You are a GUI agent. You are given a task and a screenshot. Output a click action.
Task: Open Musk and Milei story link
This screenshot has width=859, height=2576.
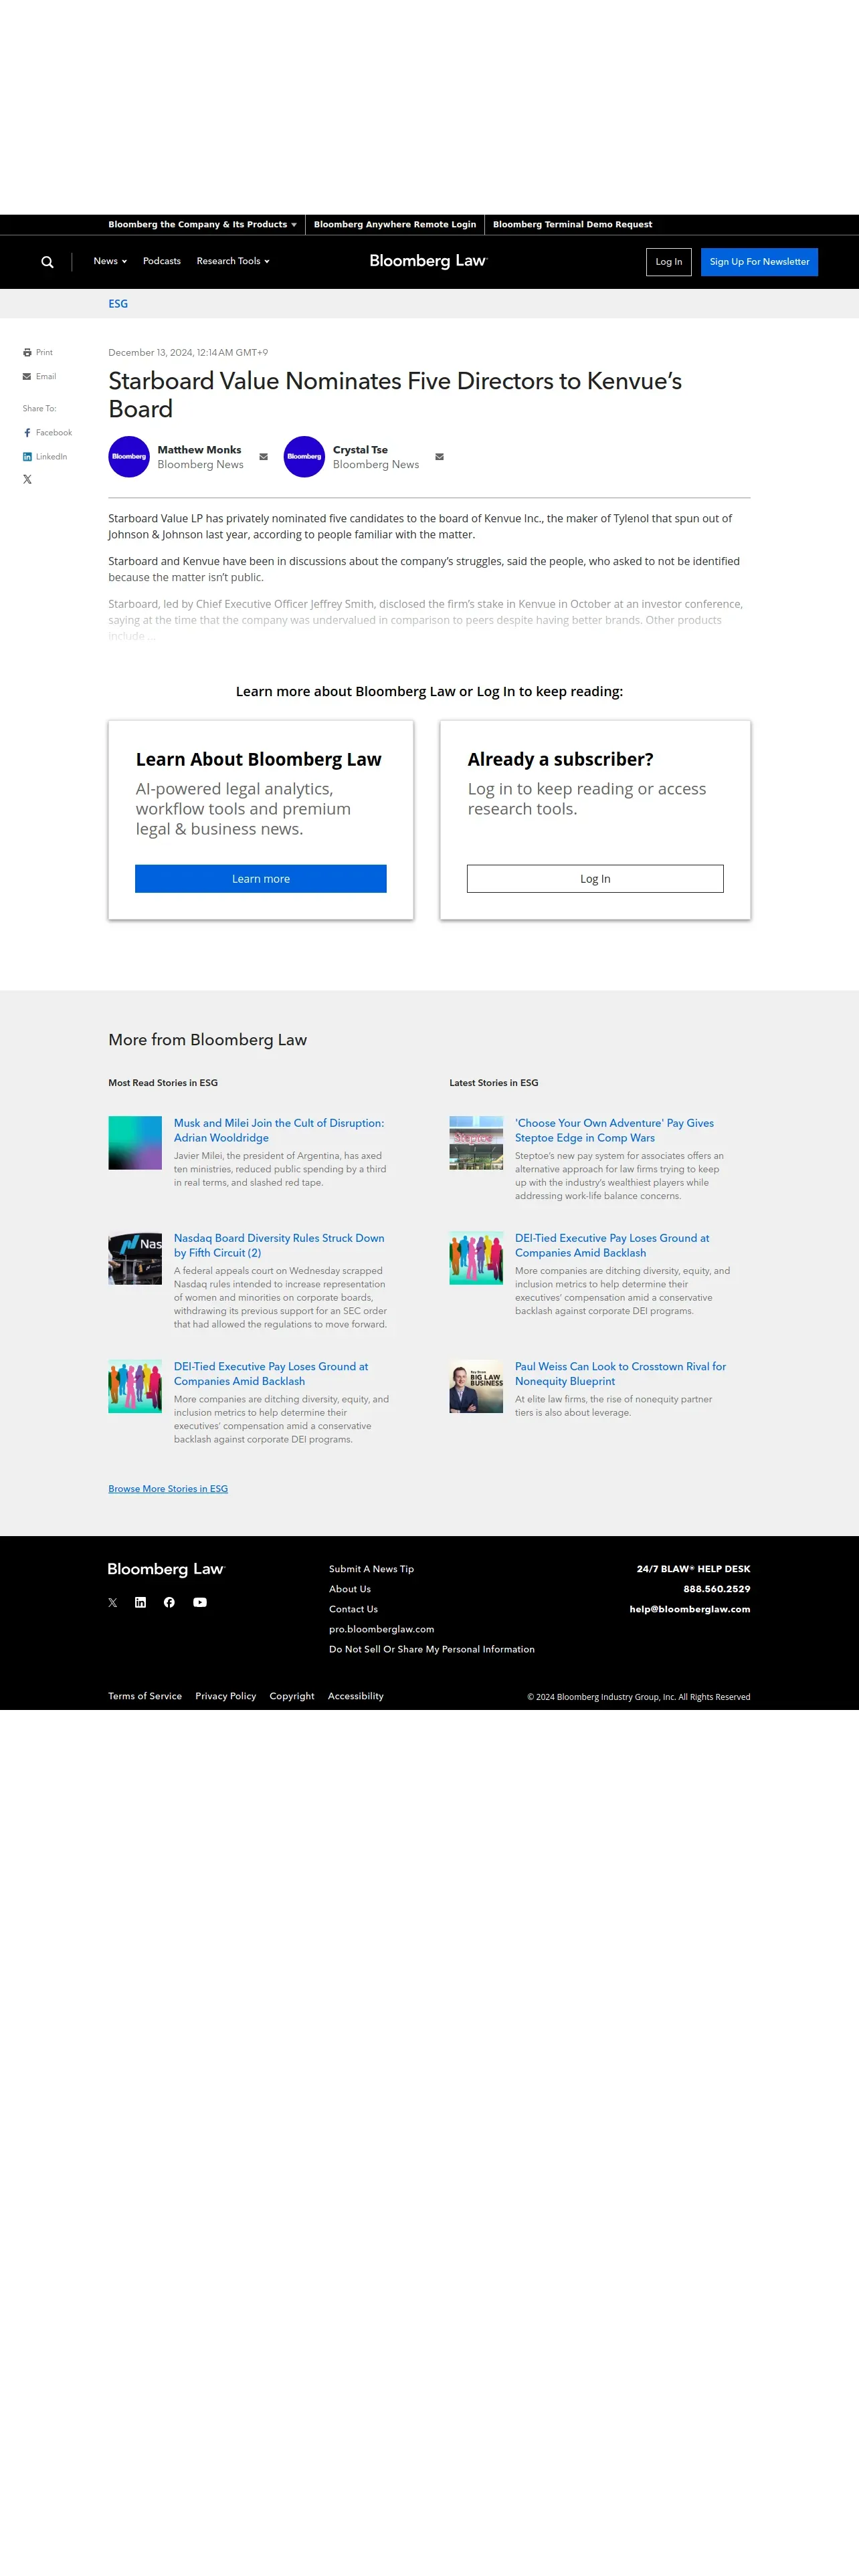(x=279, y=1131)
